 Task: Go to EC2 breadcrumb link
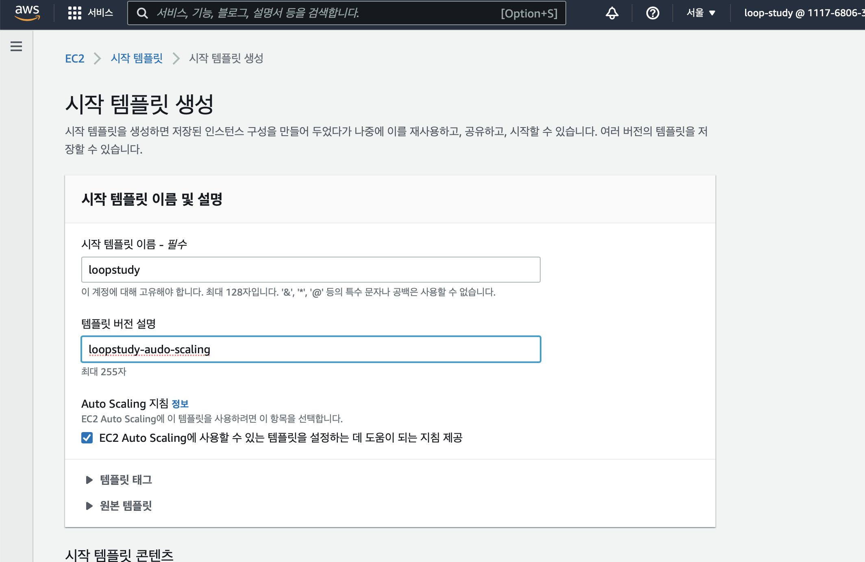(x=74, y=58)
